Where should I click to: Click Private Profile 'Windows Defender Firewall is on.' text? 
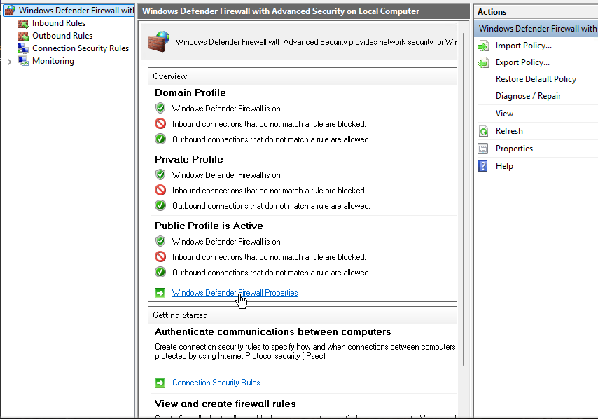coord(227,175)
